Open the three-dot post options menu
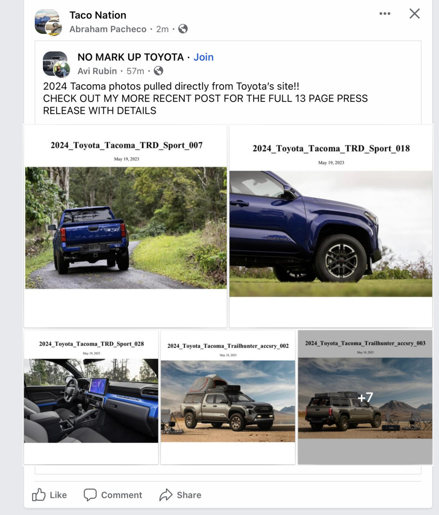439x515 pixels. [385, 14]
